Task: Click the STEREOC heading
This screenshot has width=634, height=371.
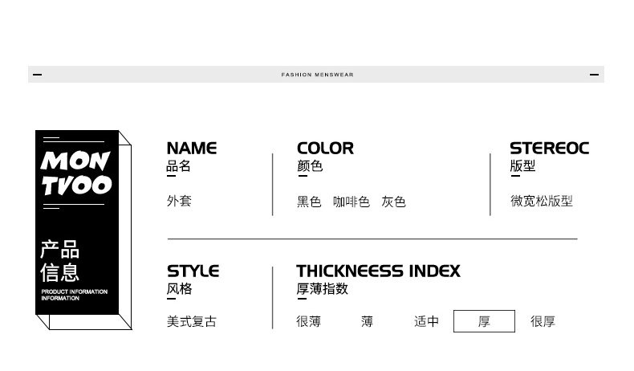Action: pos(549,149)
